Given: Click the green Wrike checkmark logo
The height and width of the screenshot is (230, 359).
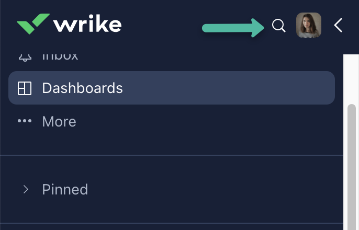Looking at the screenshot, I should 33,24.
